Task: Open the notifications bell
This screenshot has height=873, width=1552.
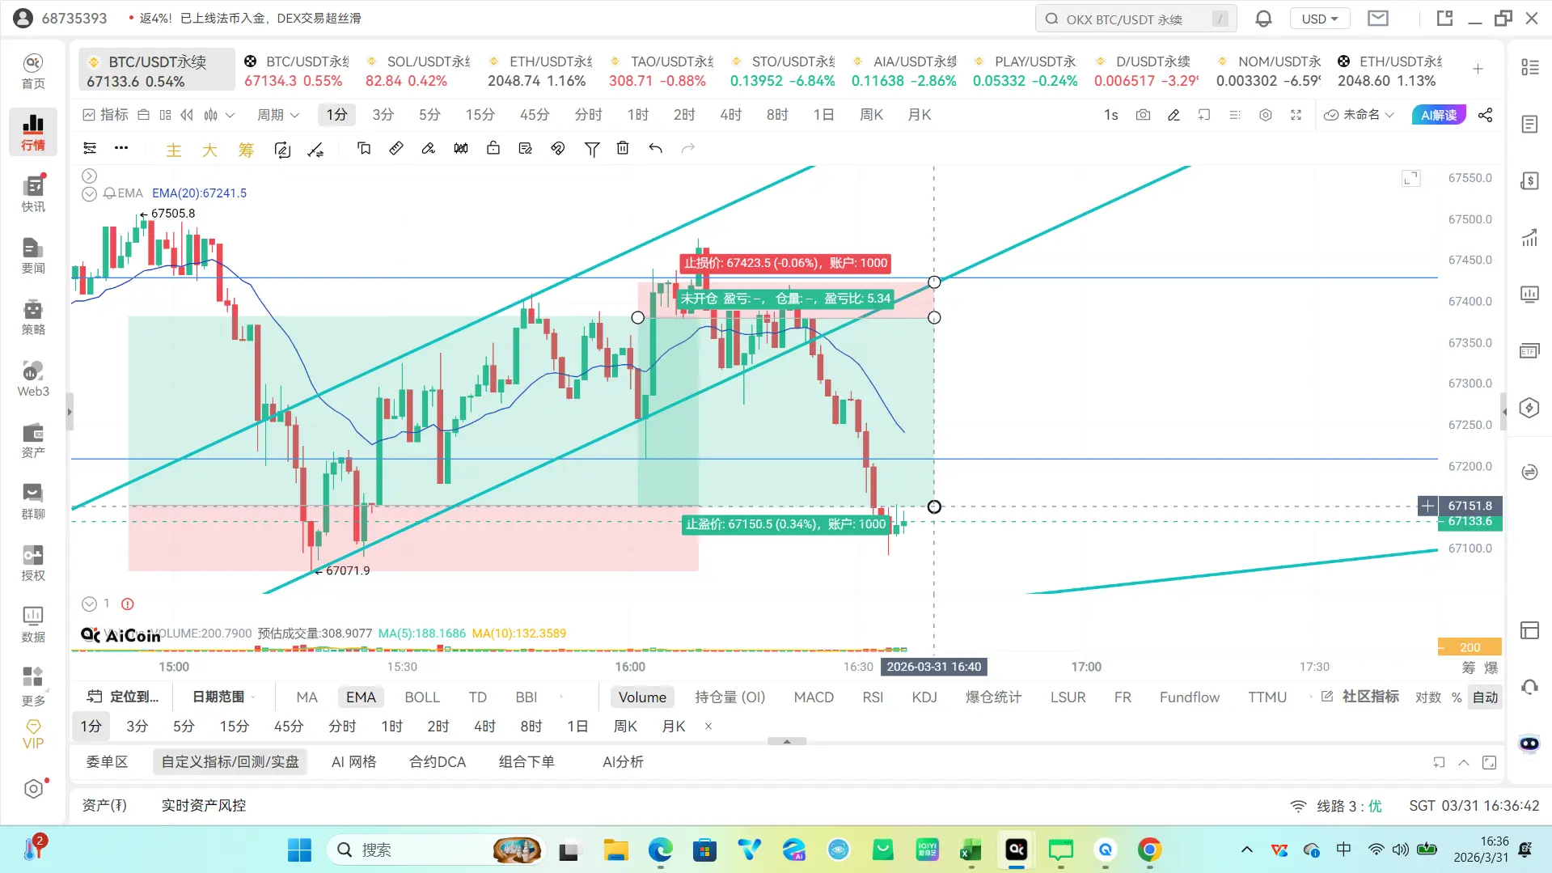Action: point(1263,19)
